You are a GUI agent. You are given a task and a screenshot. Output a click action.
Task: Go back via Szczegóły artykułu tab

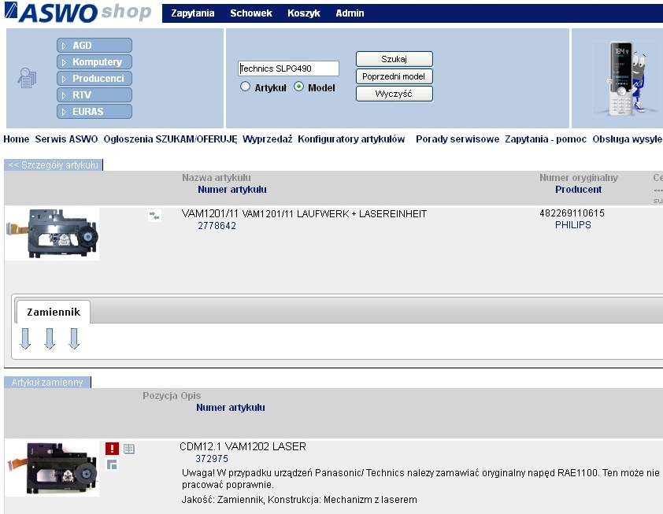coord(54,165)
